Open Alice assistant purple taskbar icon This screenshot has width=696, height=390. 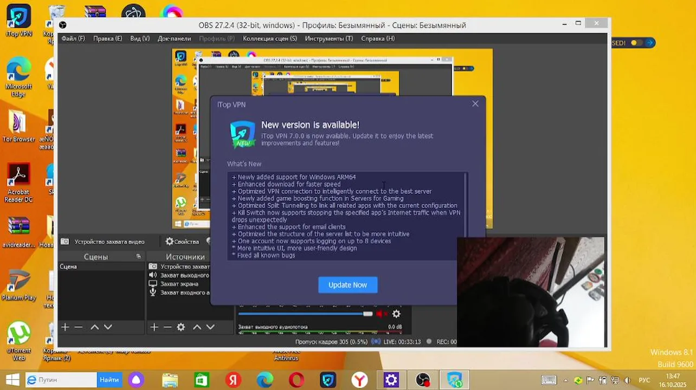[136, 380]
